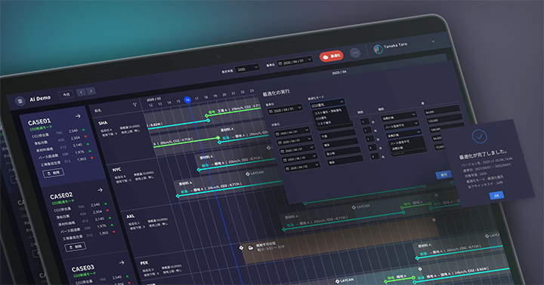Go to the next period arrow
The height and width of the screenshot is (285, 544).
91,90
